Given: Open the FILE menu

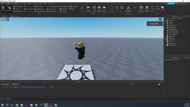Looking at the screenshot, I should point(2,4).
